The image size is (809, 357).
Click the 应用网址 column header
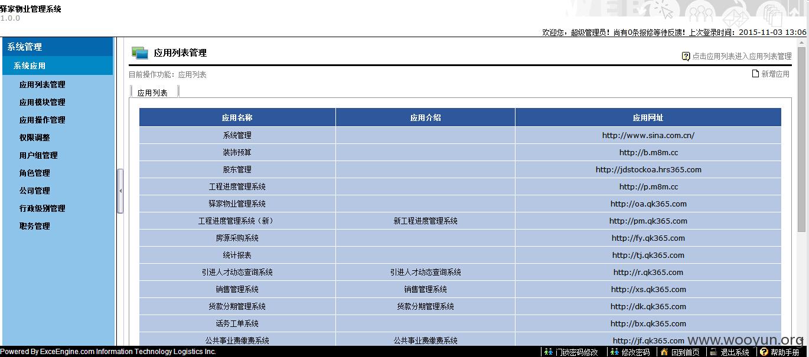point(648,117)
